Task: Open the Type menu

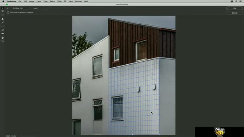Action: 45,1
